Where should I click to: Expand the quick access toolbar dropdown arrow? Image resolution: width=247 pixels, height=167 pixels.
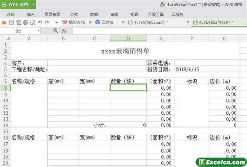pyautogui.click(x=56, y=23)
